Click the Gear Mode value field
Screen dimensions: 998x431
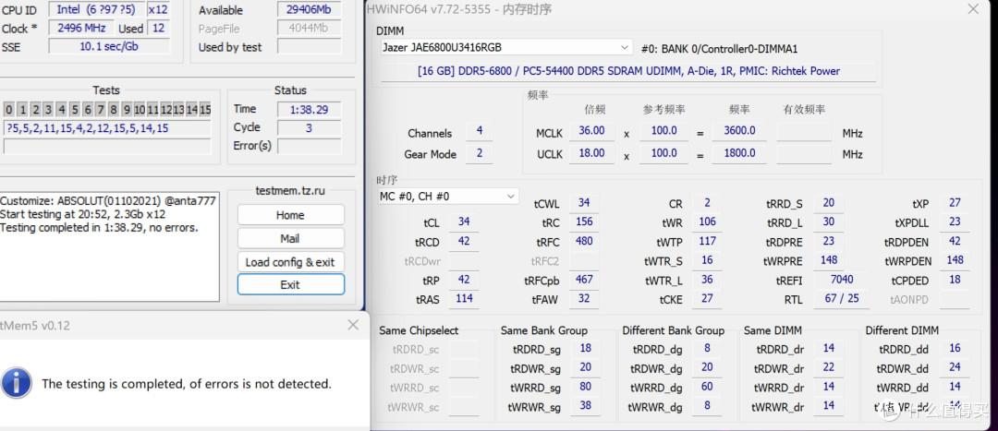tap(480, 154)
